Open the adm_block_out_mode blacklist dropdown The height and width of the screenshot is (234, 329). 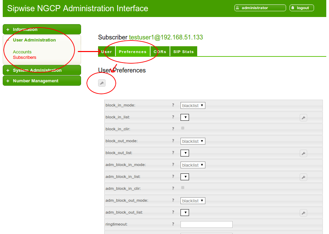[193, 201]
